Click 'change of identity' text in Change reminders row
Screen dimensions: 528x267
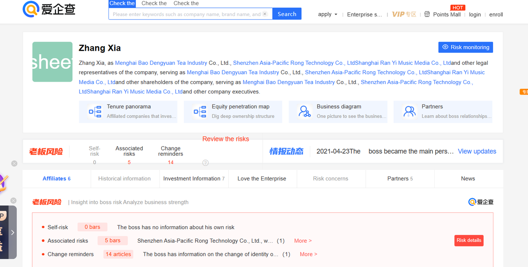[x=211, y=254]
